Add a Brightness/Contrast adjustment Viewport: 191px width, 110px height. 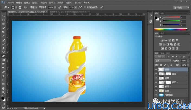pos(162,40)
